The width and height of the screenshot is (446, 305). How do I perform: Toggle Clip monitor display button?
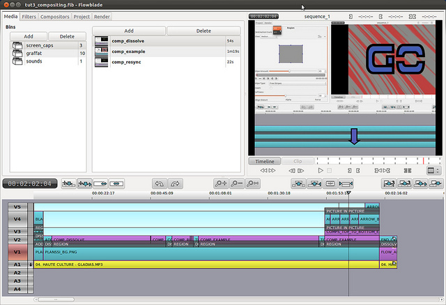[x=298, y=161]
